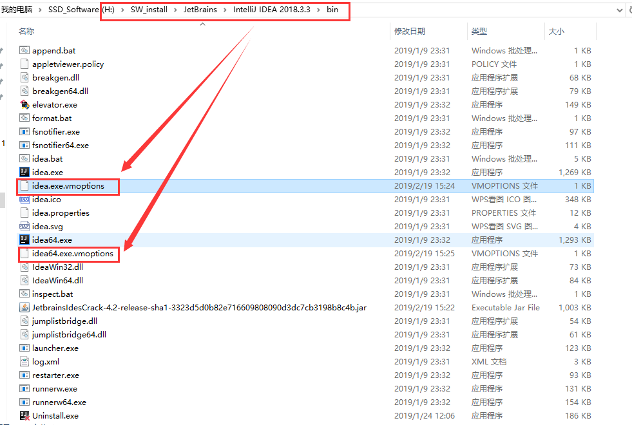The width and height of the screenshot is (632, 425).
Task: Expand the chevron after 我的电脑 in the path
Action: [x=40, y=10]
